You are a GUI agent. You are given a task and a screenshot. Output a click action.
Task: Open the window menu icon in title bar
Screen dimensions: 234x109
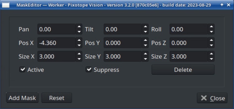click(6, 5)
